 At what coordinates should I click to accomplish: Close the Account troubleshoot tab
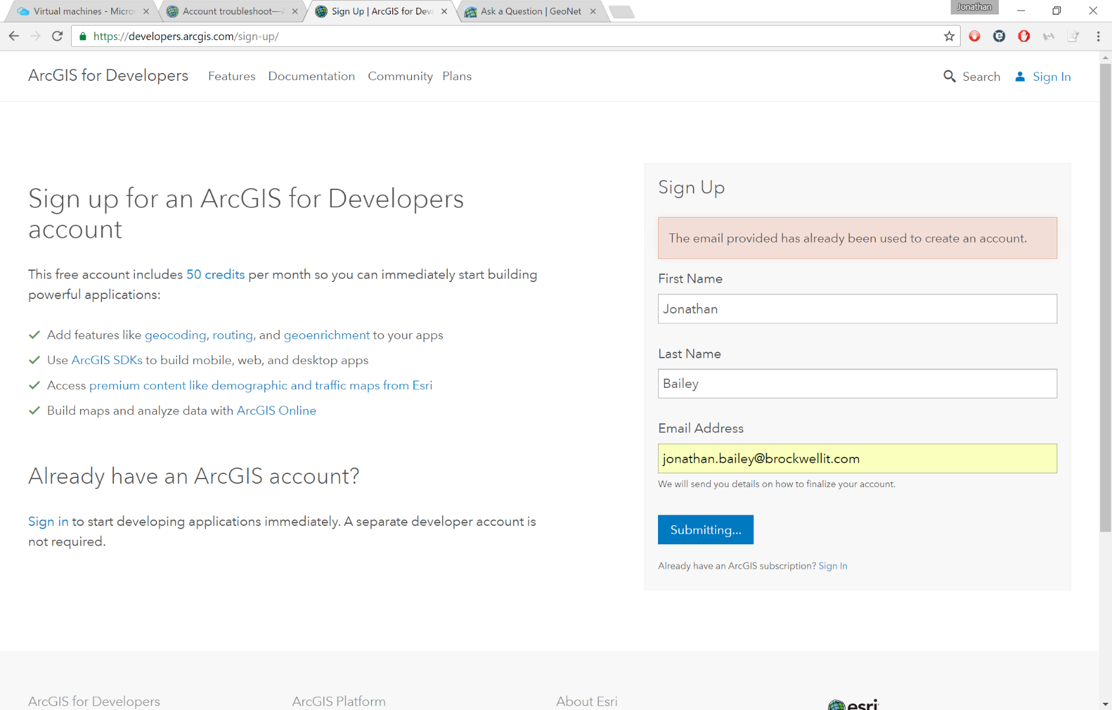pos(295,11)
